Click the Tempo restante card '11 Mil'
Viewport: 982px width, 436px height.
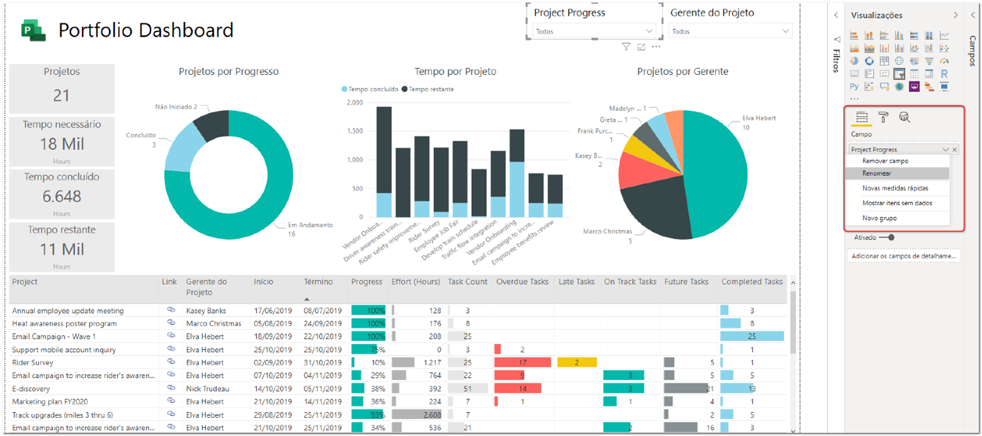(x=61, y=248)
